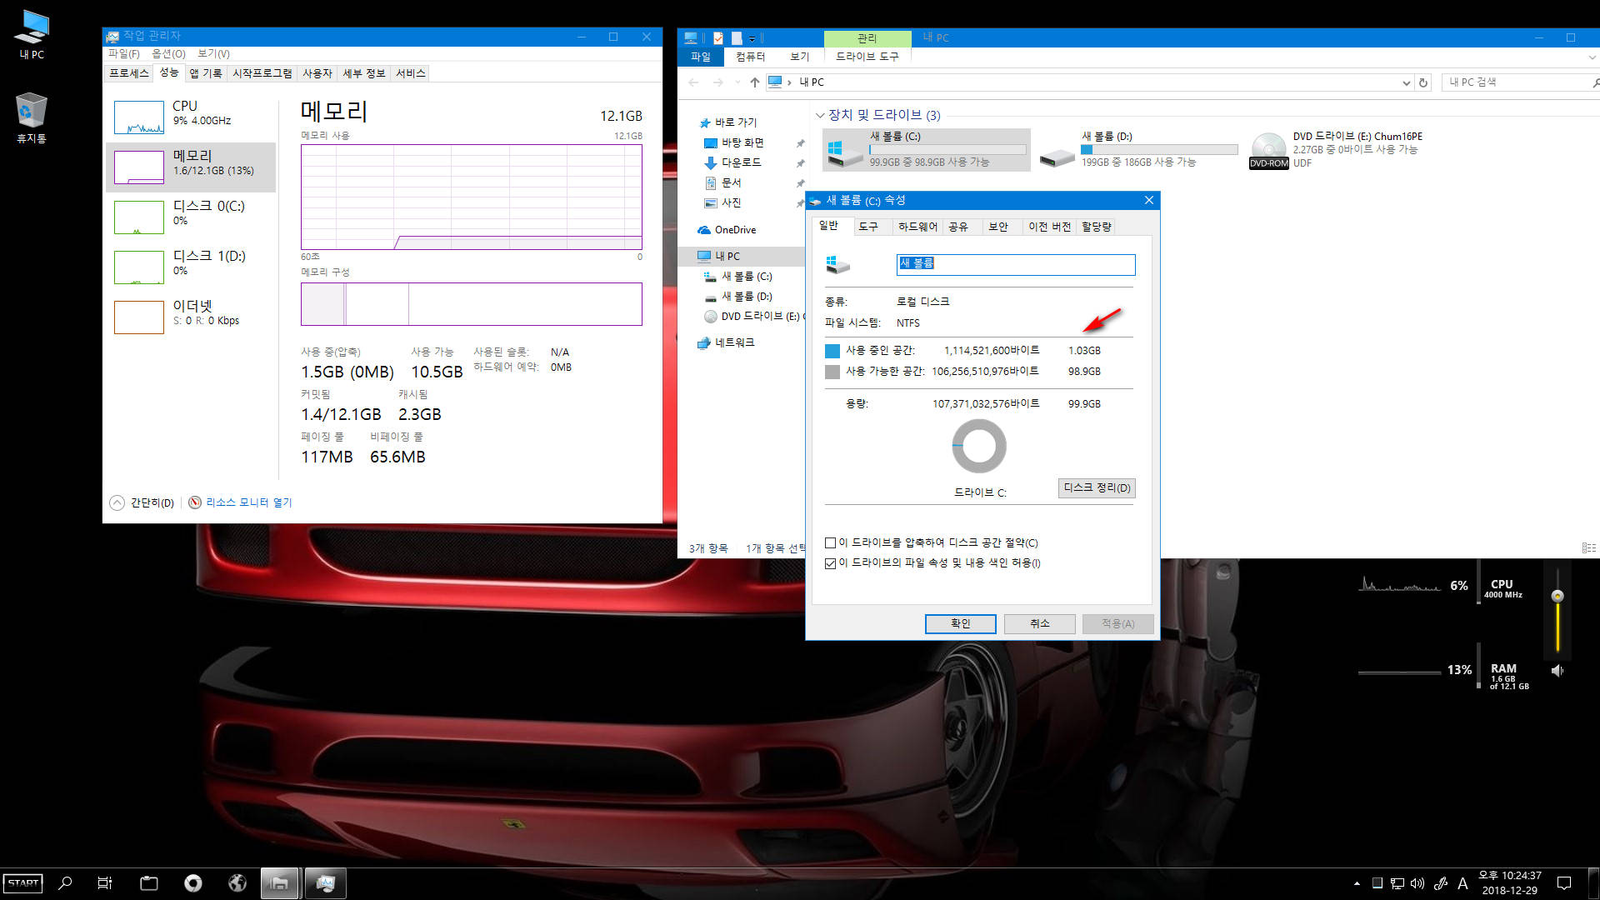1600x900 pixels.
Task: Enable drive compression checkbox
Action: pyautogui.click(x=830, y=543)
